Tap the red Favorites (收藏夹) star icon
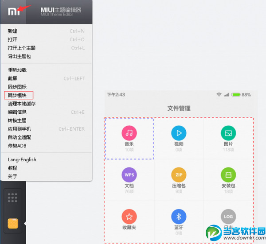This screenshot has width=266, height=244. (x=129, y=217)
